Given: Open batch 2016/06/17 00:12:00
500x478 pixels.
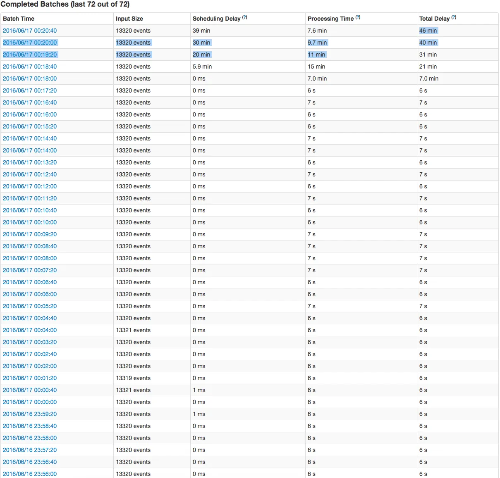Looking at the screenshot, I should 30,186.
